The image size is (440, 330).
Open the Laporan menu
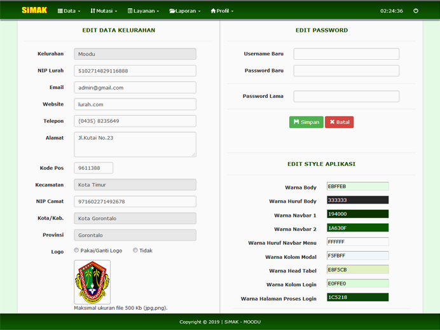point(185,11)
